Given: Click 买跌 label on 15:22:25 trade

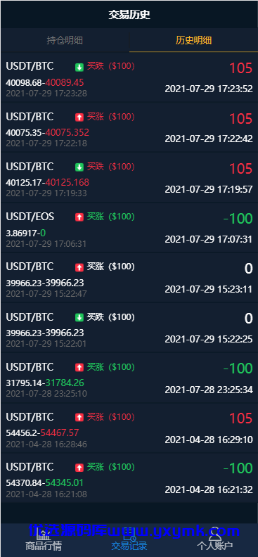Looking at the screenshot, I should pos(96,317).
